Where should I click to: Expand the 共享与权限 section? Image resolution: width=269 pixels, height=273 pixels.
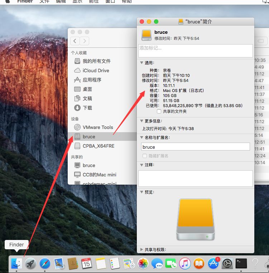point(142,250)
